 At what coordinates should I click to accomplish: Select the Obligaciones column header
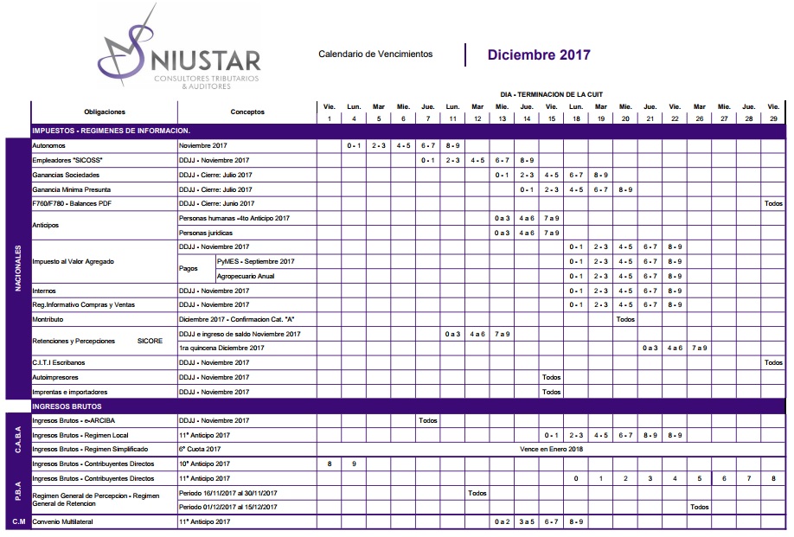click(105, 112)
